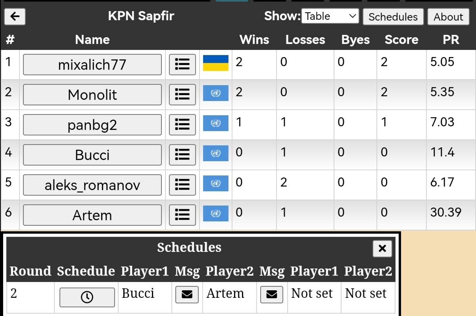The image size is (476, 316).
Task: Open the match list icon for panbg2
Action: (182, 125)
